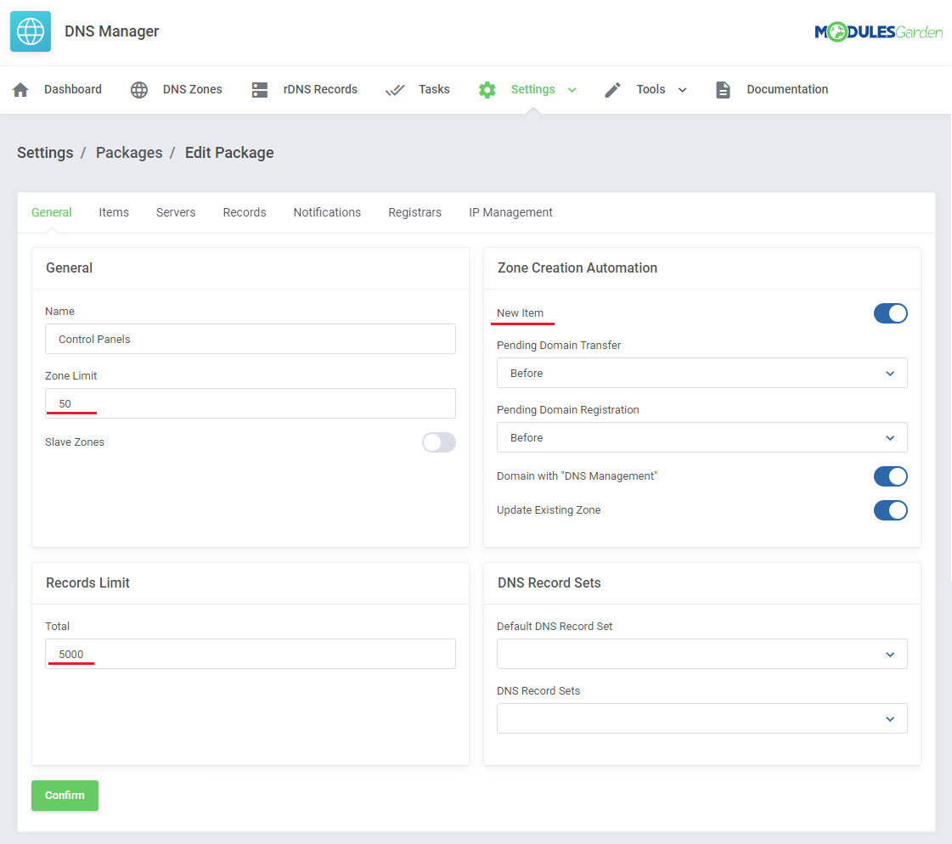This screenshot has width=952, height=844.
Task: Open the Tasks menu item
Action: pos(434,89)
